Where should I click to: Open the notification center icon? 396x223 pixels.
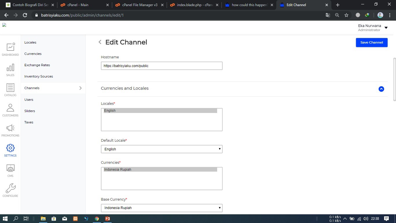(386, 219)
